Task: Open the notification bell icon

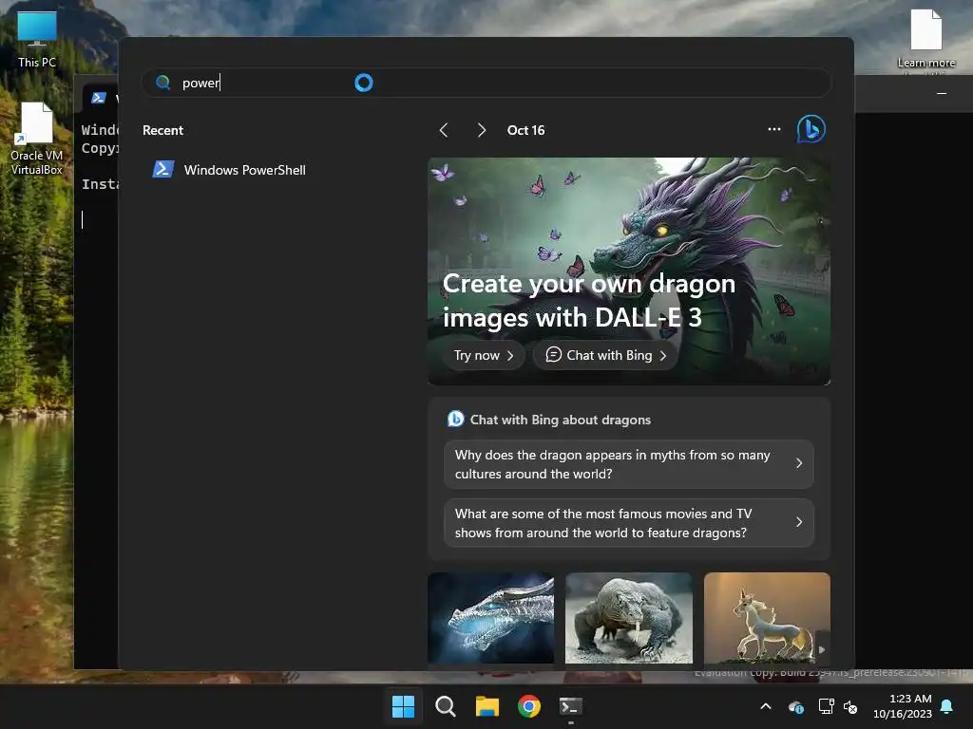Action: 947,706
